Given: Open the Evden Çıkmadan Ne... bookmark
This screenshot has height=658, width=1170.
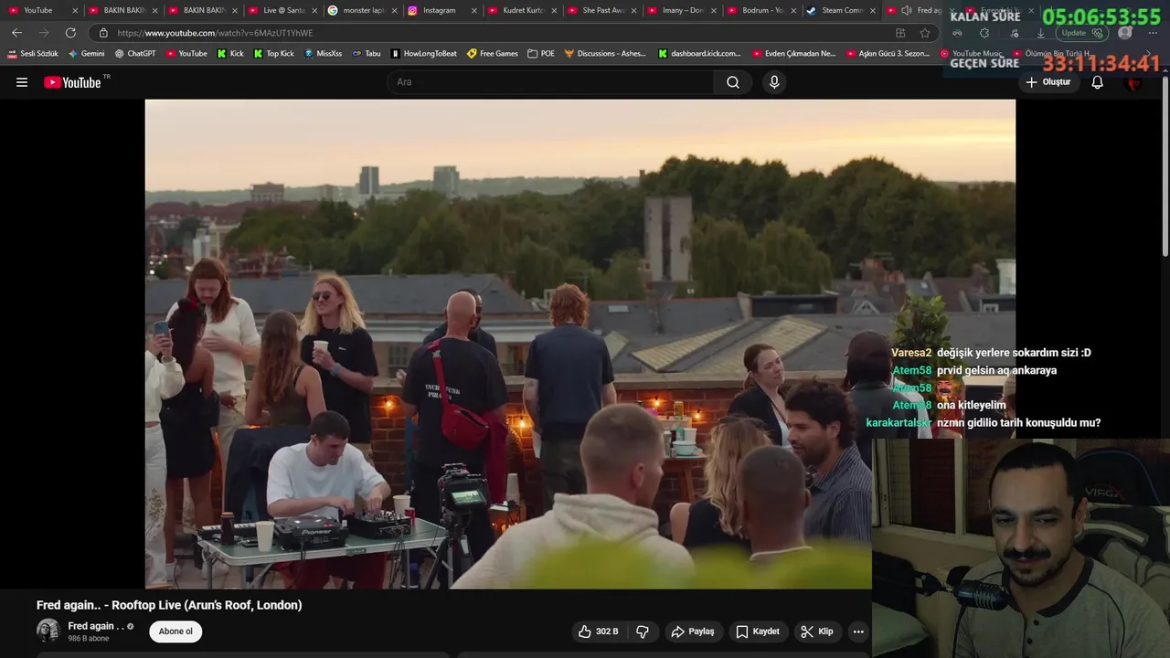Looking at the screenshot, I should tap(793, 54).
